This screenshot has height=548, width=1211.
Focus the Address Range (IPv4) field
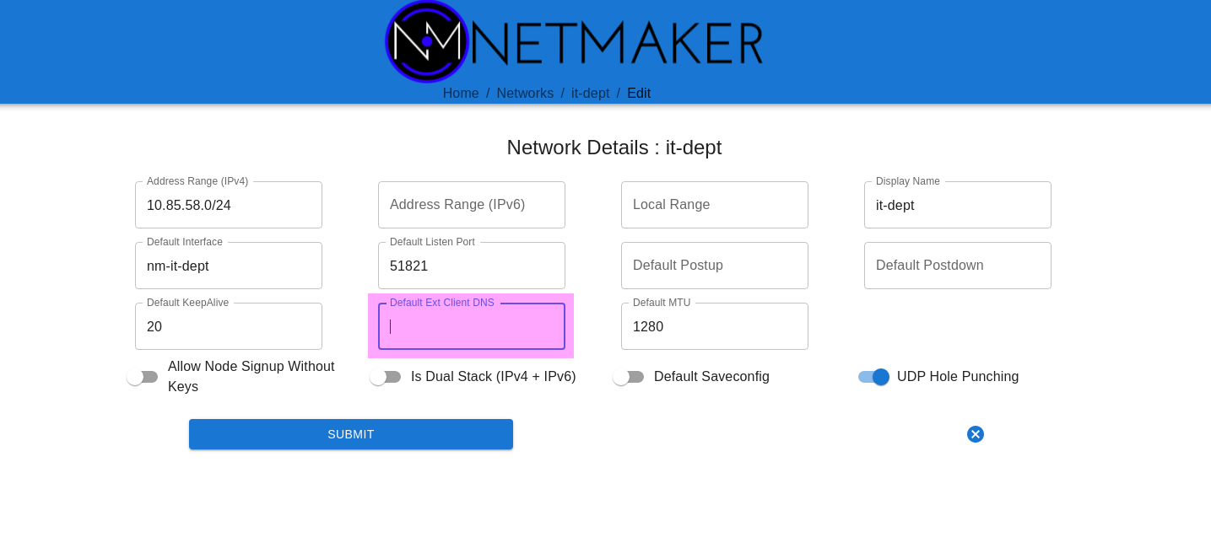click(229, 205)
